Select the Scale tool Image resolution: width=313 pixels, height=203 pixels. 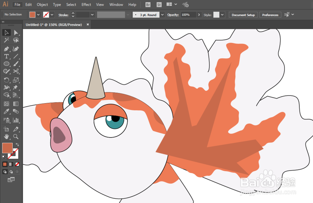coord(16,80)
